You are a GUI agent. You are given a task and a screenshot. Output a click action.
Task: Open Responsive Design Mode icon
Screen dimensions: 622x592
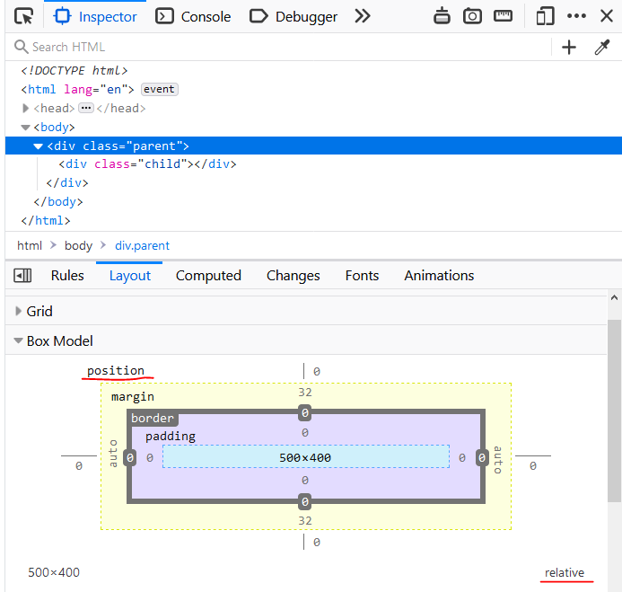click(x=545, y=16)
